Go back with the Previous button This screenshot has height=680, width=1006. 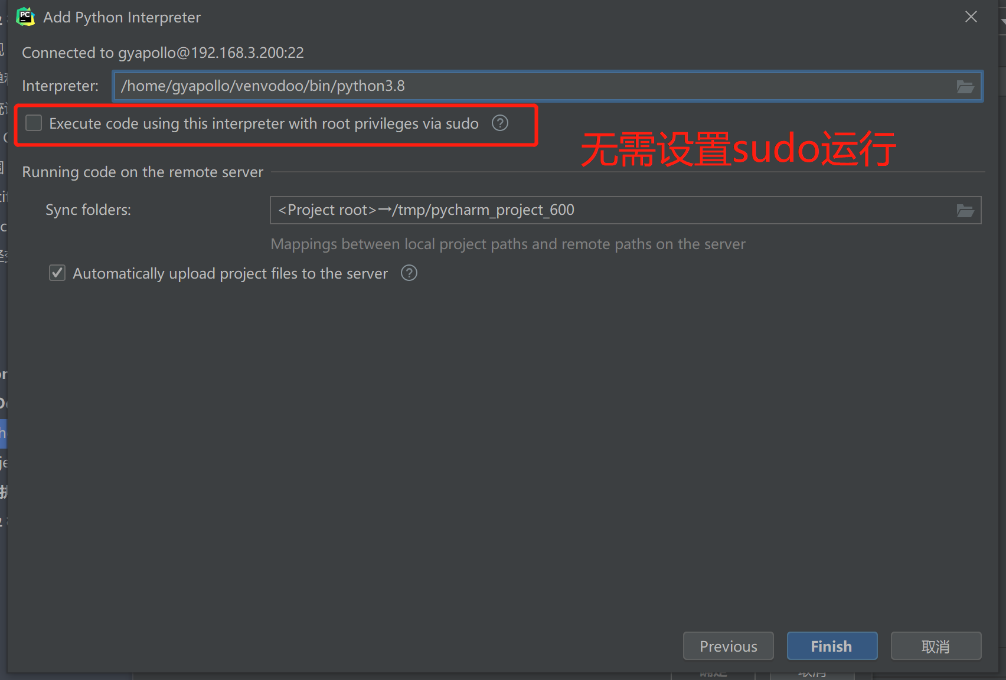tap(729, 646)
